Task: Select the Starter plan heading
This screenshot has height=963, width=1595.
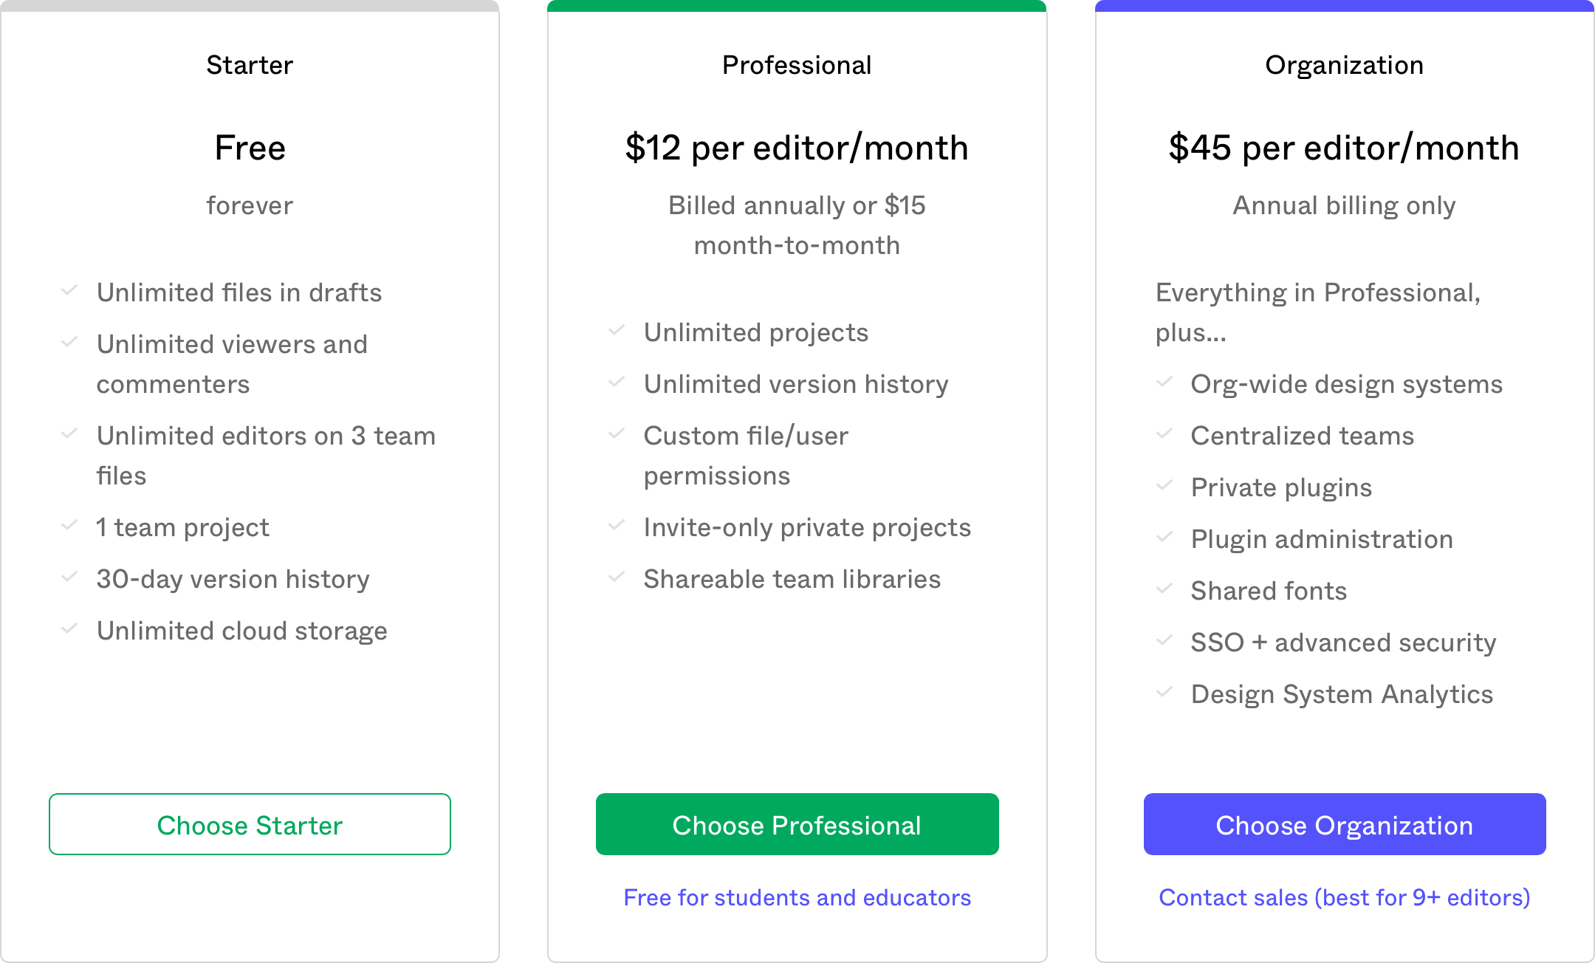Action: click(x=250, y=65)
